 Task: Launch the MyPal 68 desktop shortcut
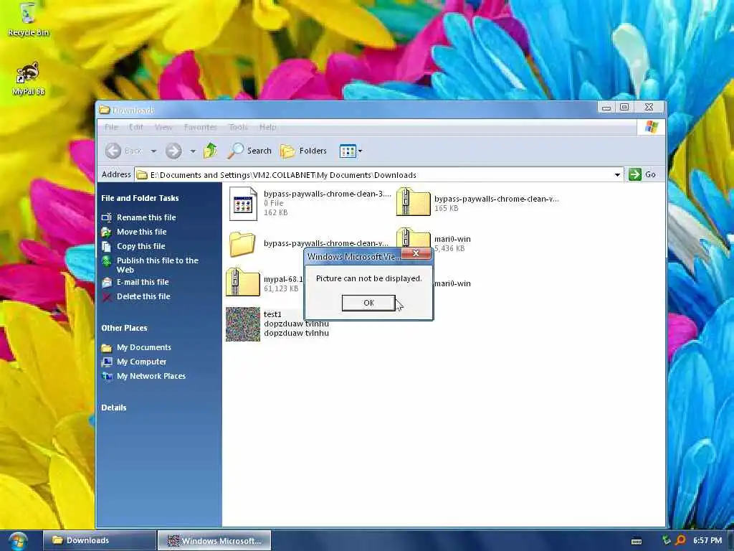click(28, 77)
